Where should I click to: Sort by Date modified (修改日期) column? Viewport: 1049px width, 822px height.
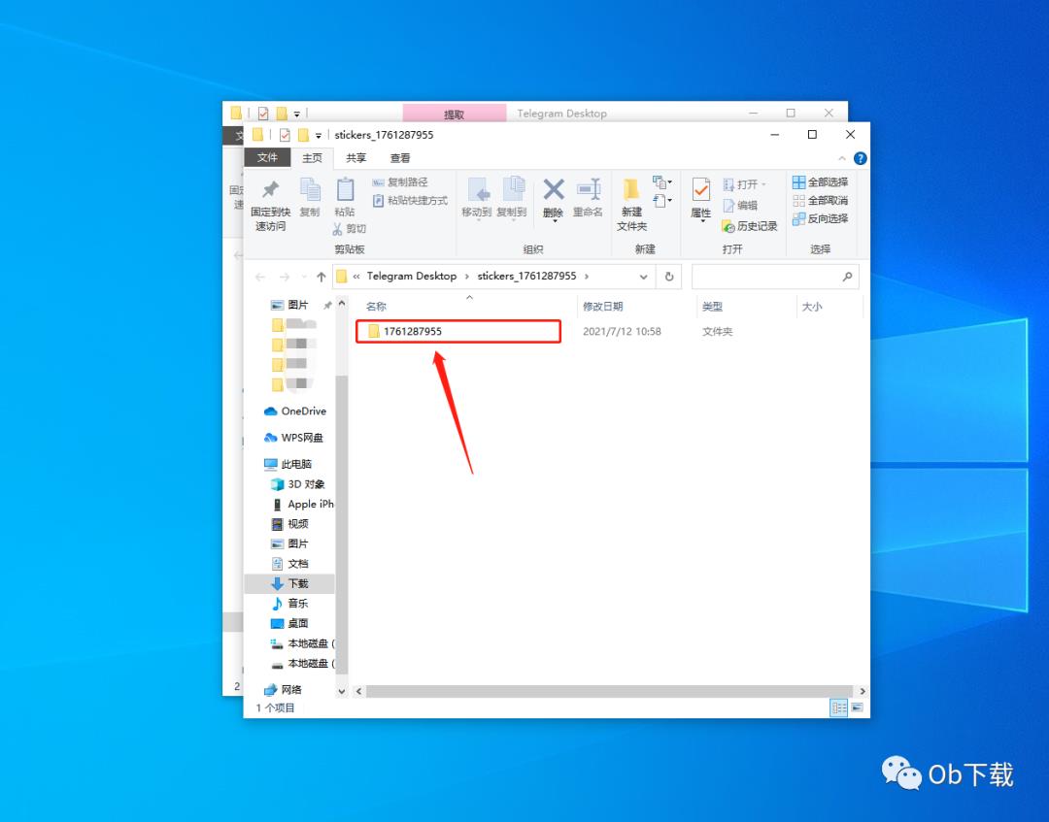tap(603, 306)
